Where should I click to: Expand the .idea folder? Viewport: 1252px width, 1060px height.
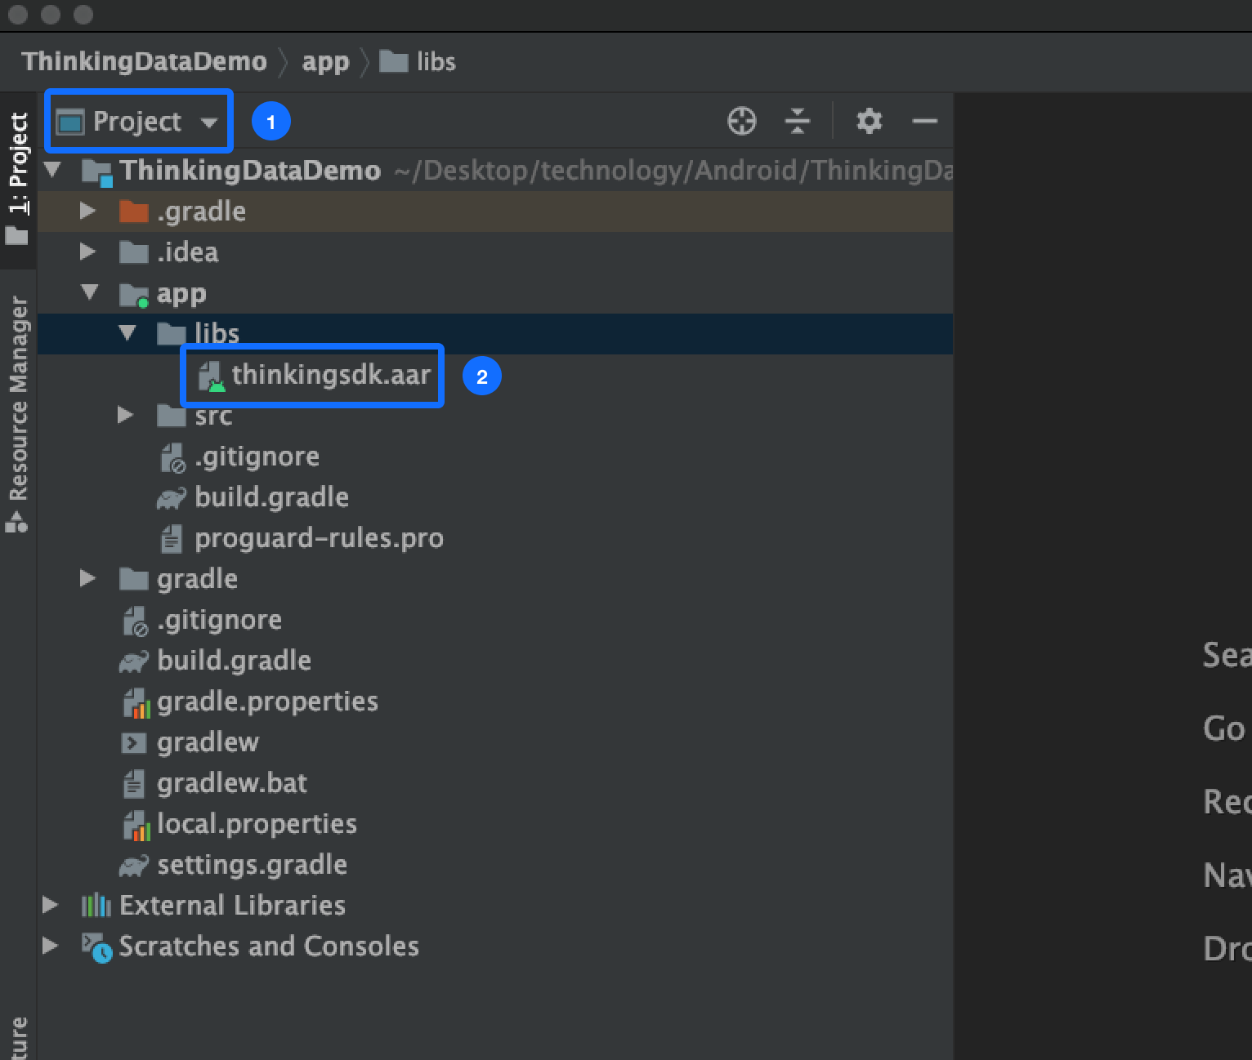point(87,252)
